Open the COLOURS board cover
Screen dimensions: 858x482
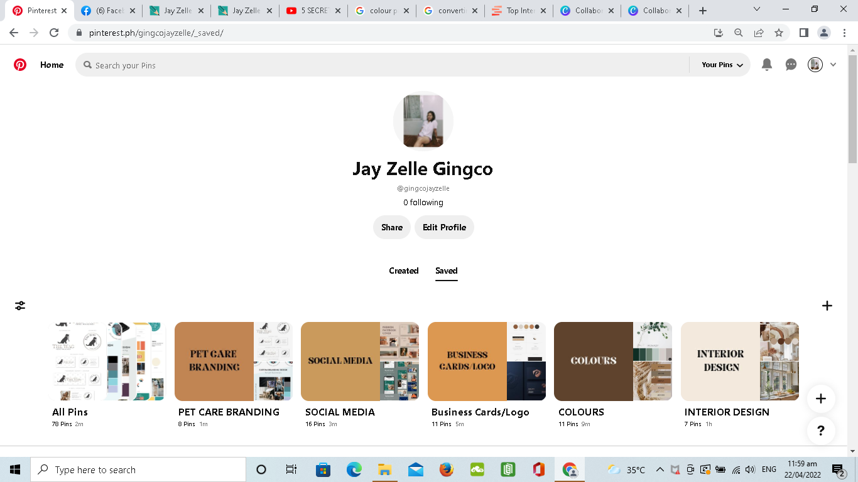[x=613, y=361]
